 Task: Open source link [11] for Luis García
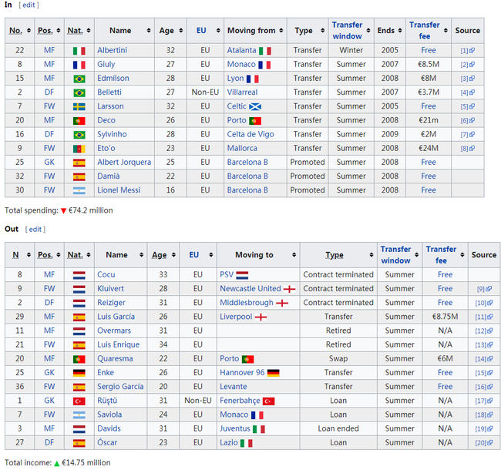[484, 317]
